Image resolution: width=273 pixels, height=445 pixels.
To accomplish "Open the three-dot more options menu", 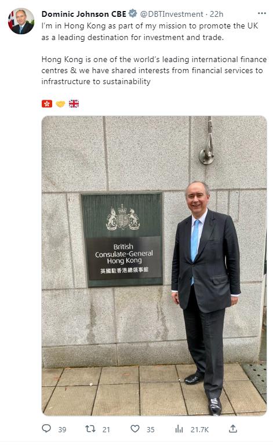I will click(x=261, y=13).
